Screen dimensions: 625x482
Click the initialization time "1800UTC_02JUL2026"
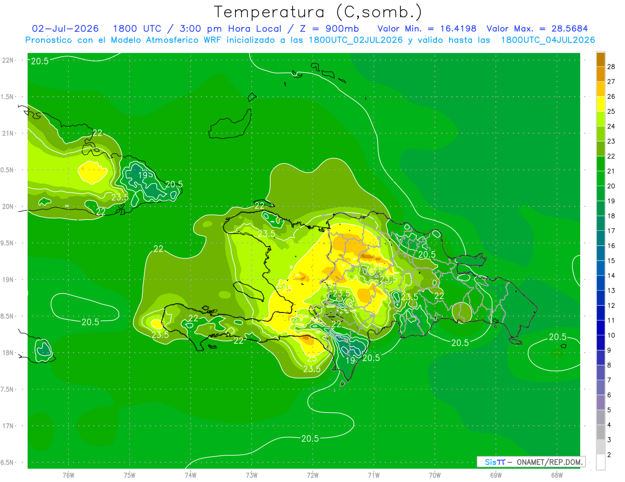click(x=356, y=40)
